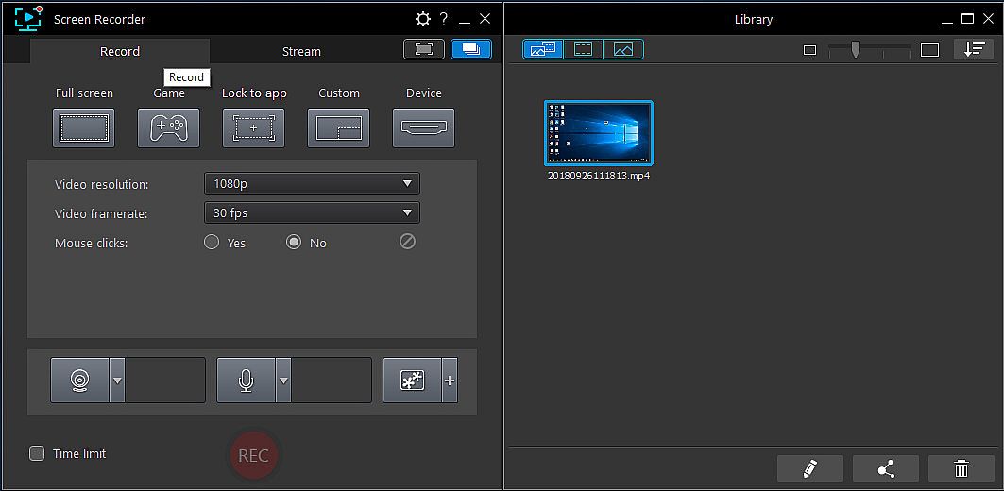This screenshot has width=1004, height=491.
Task: Delete the selected video with trash icon
Action: (961, 468)
